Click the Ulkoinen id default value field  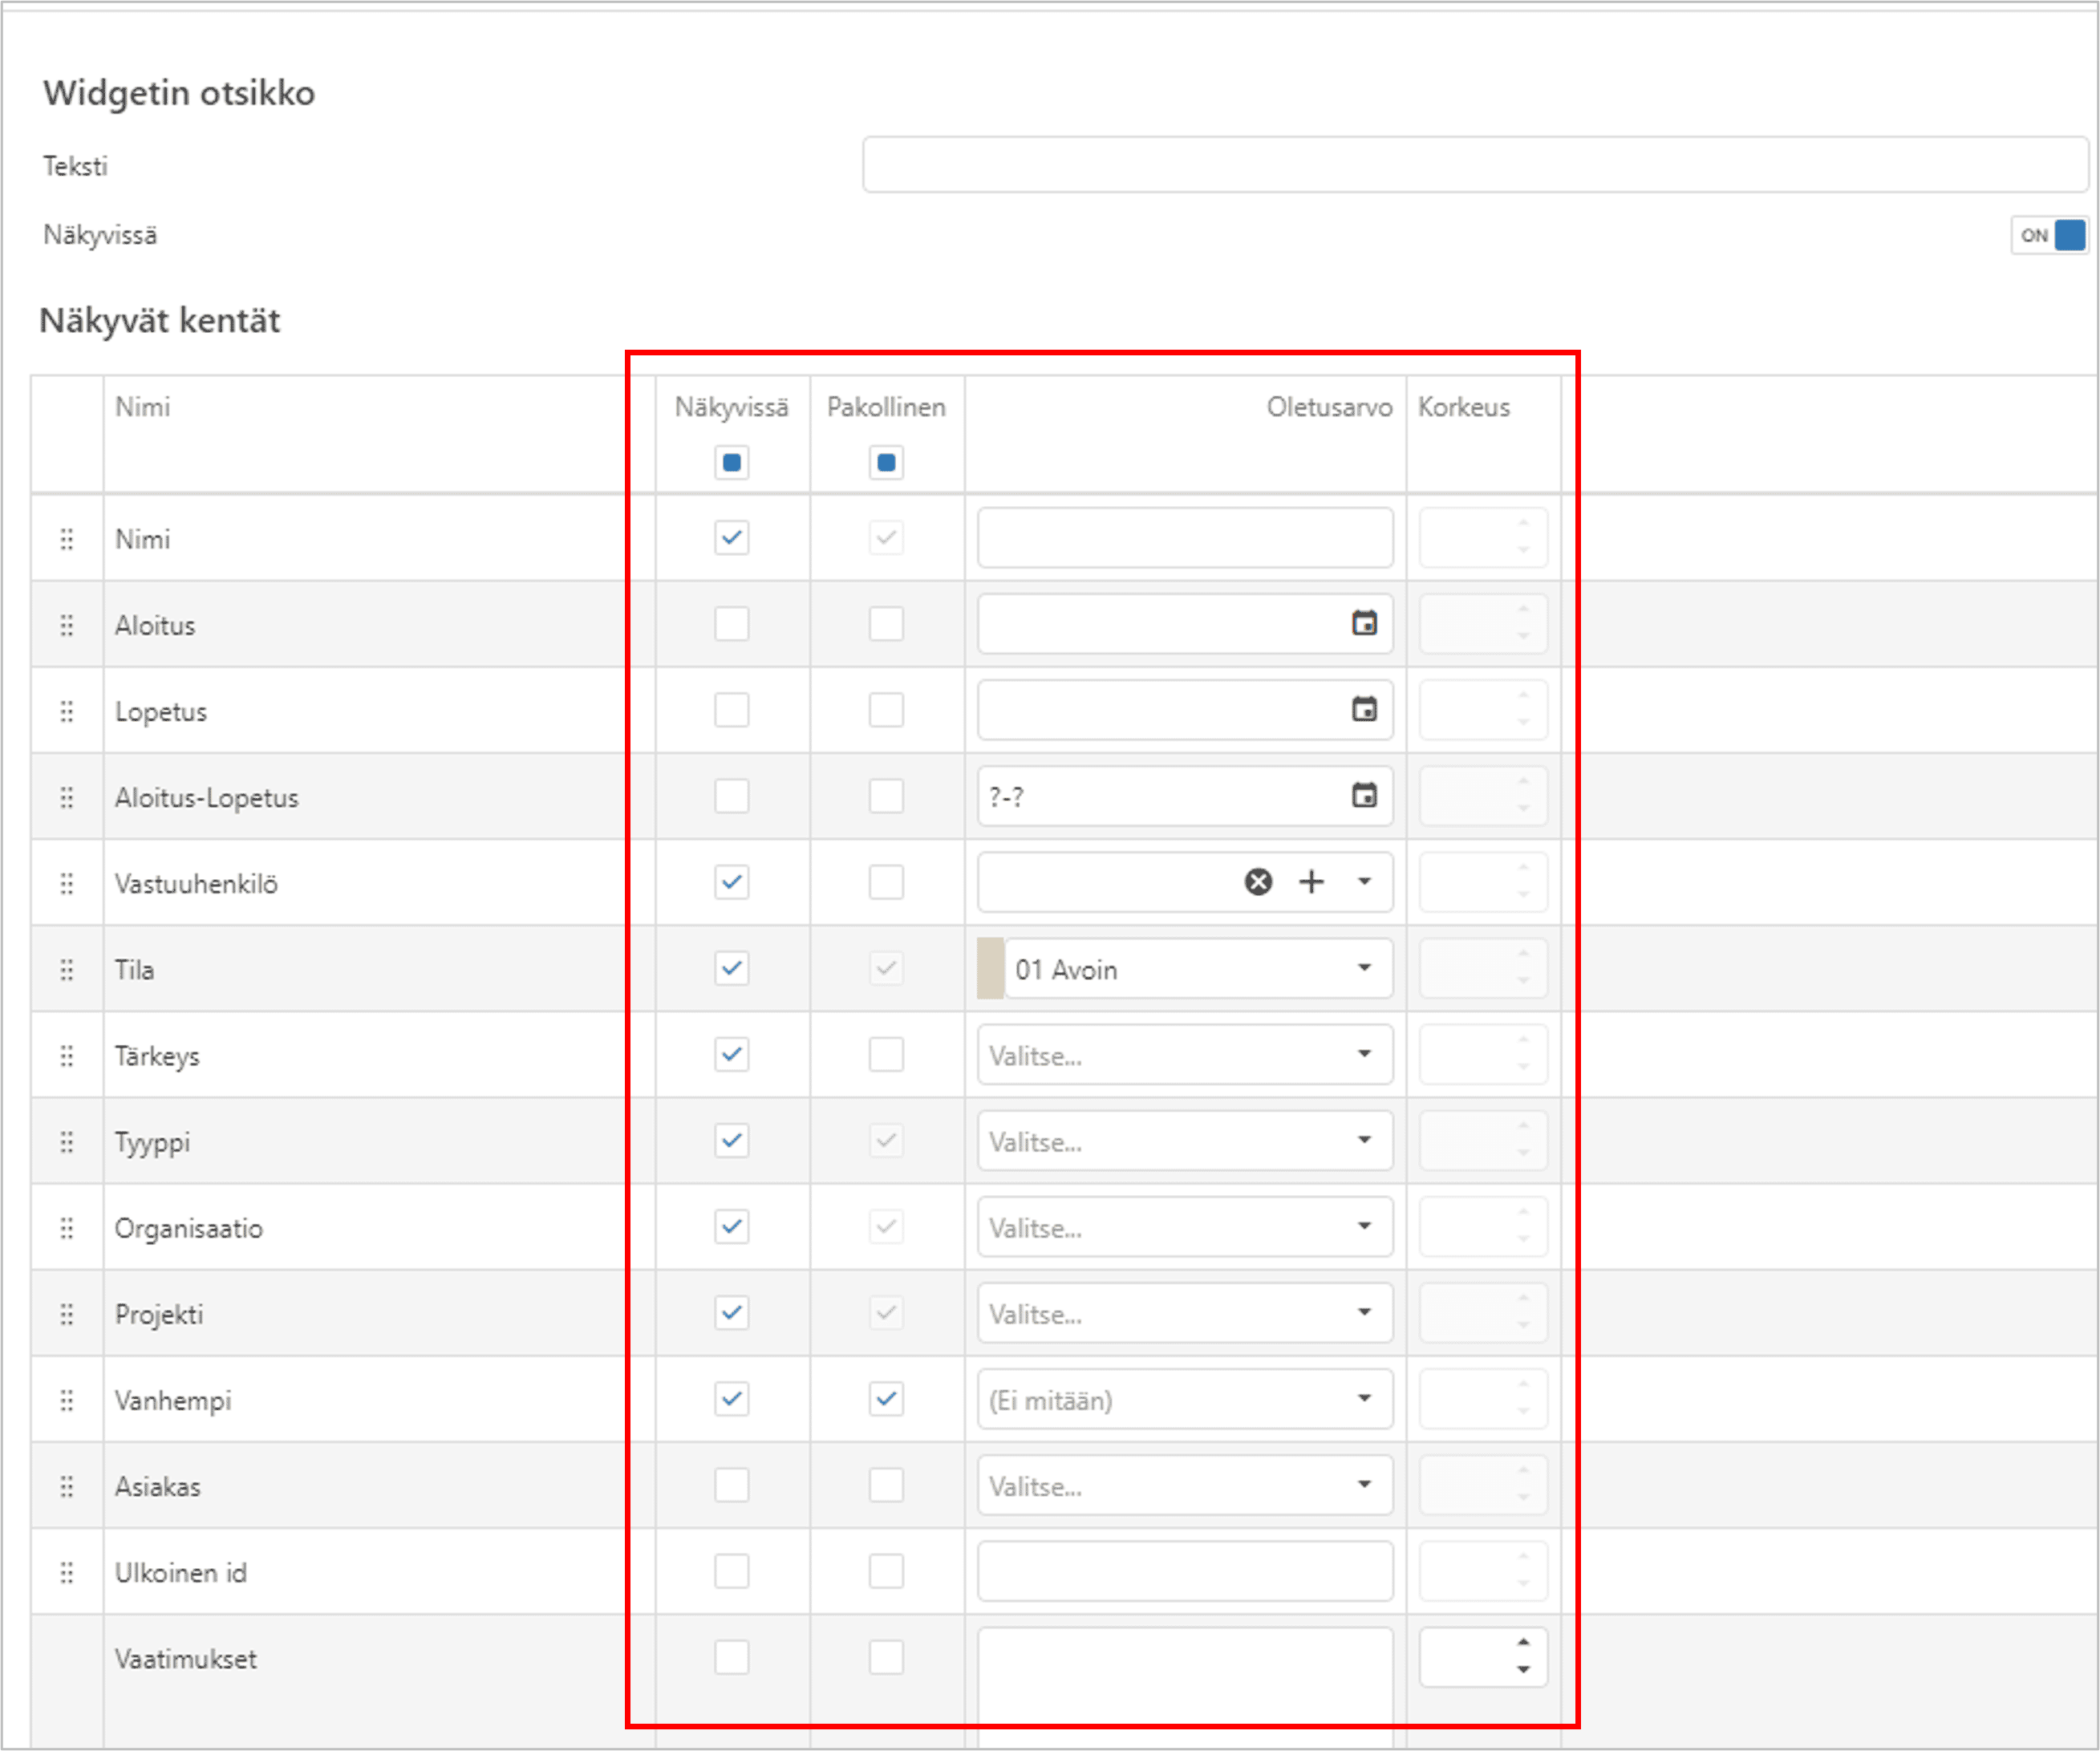(1185, 1570)
